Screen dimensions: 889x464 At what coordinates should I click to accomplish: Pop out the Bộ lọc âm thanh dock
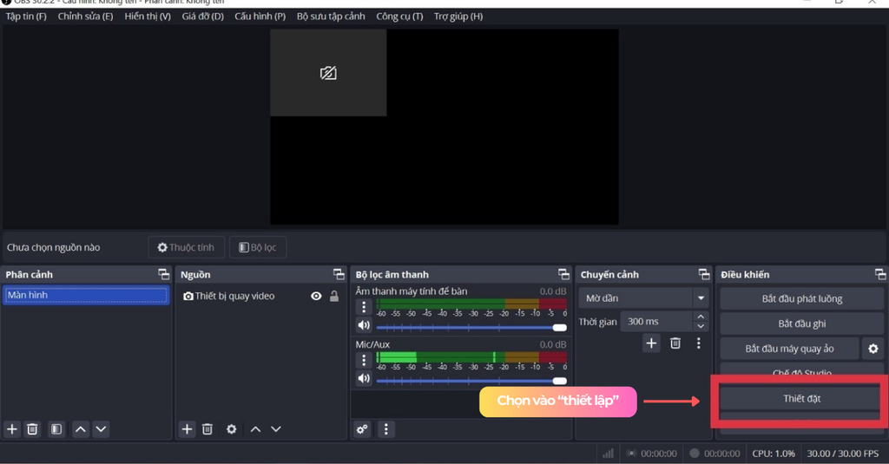click(x=563, y=274)
